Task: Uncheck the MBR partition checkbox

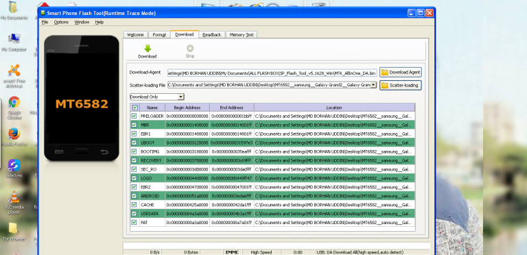Action: point(134,125)
